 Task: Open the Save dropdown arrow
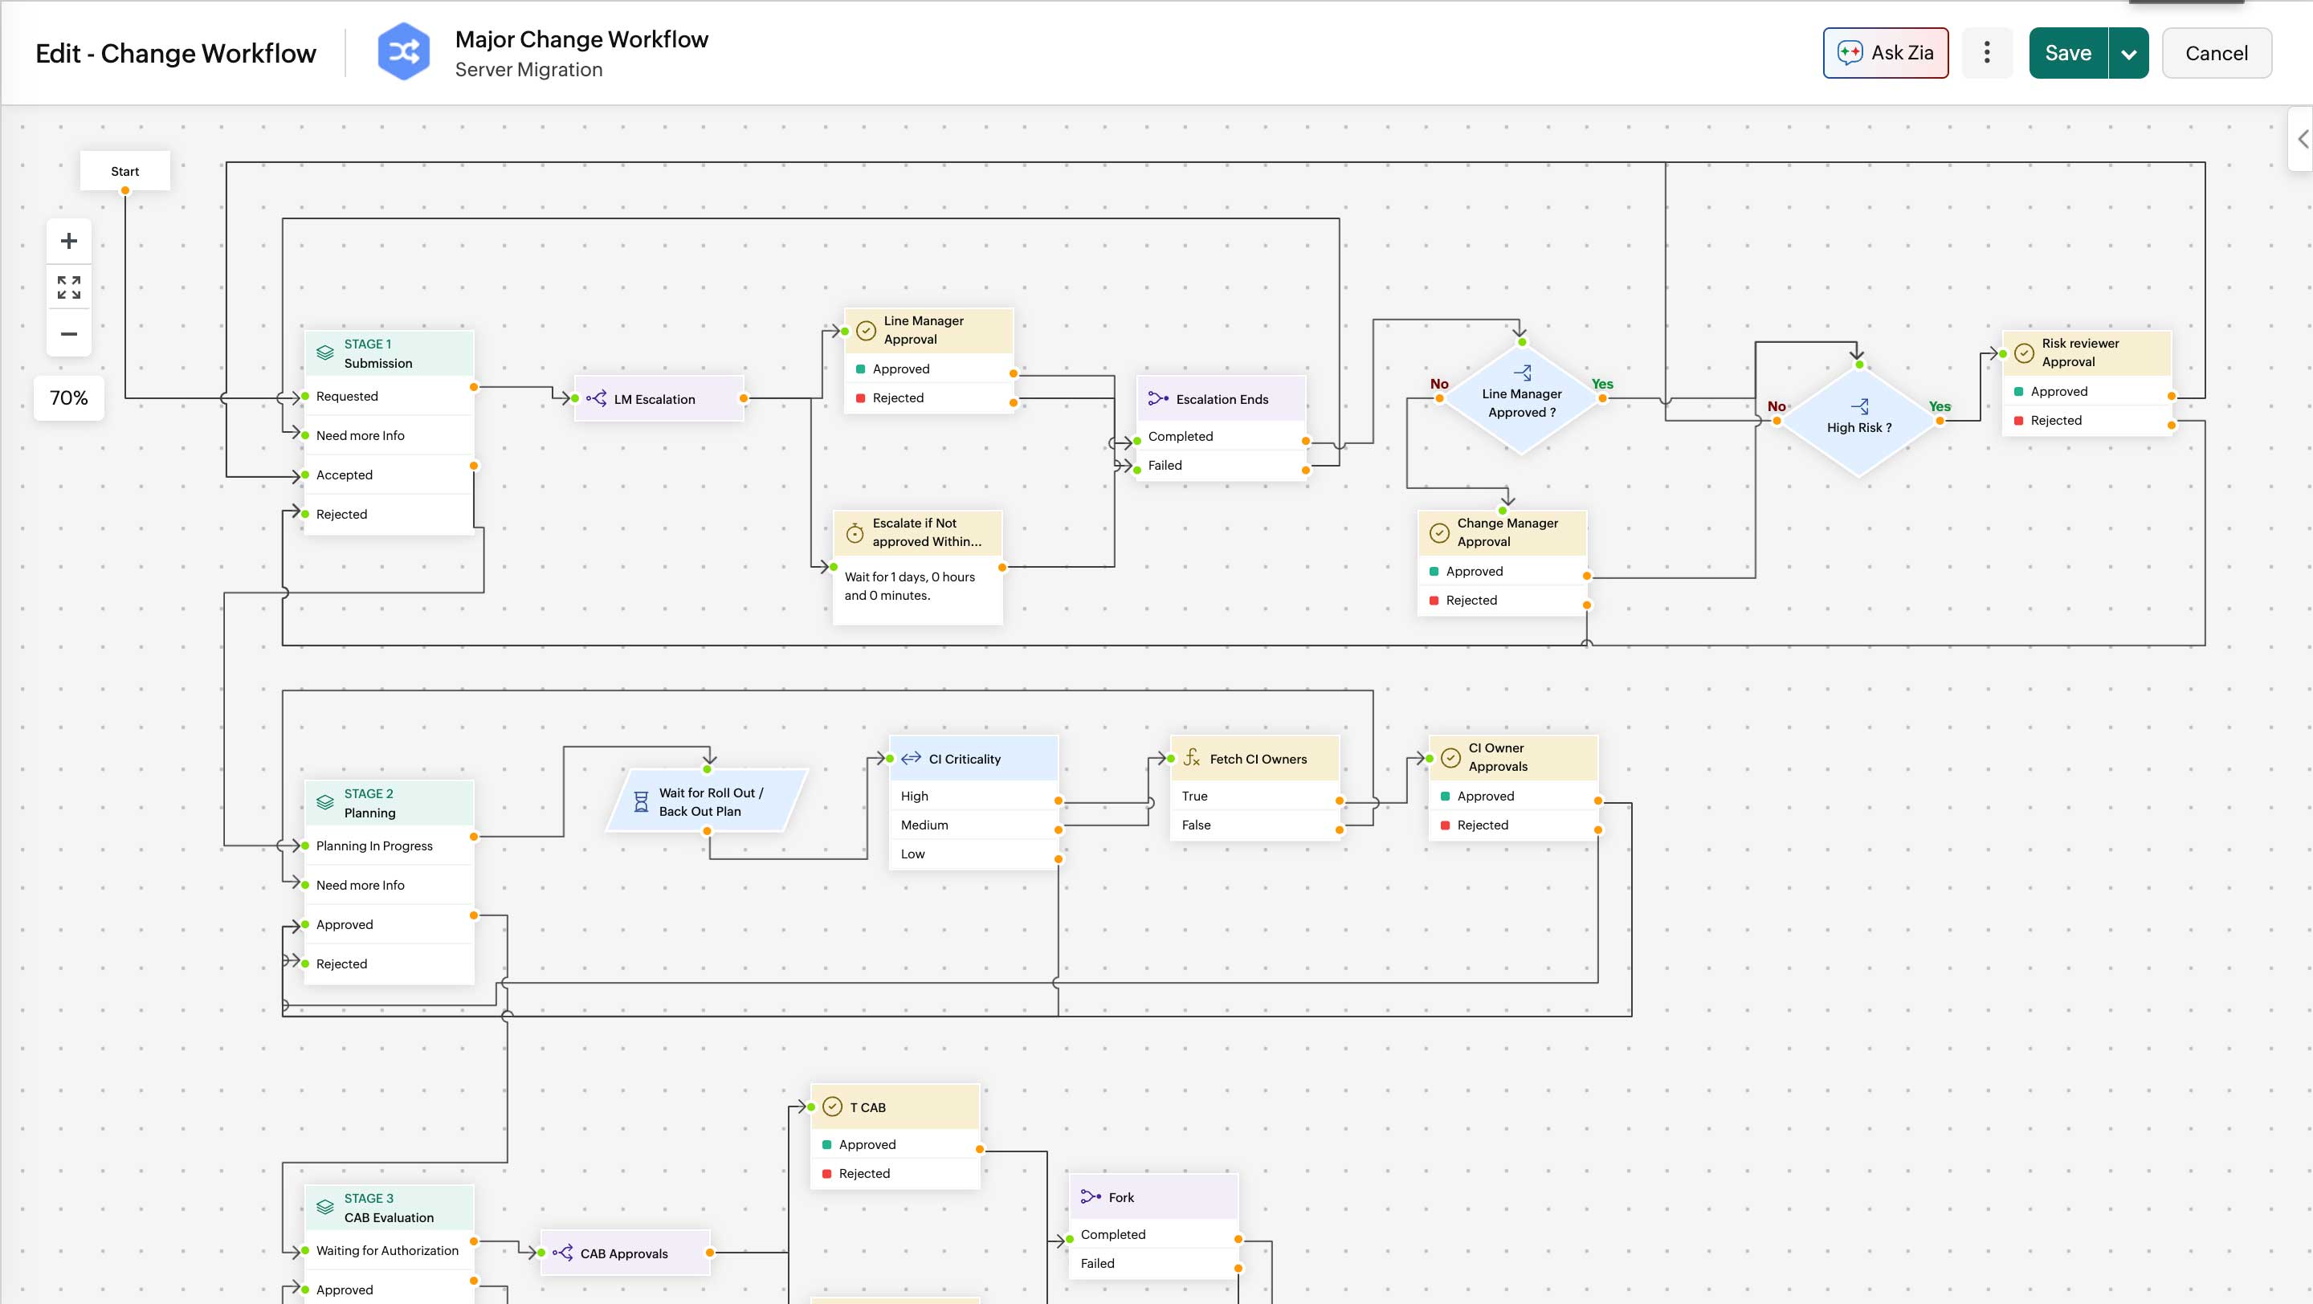(2128, 53)
